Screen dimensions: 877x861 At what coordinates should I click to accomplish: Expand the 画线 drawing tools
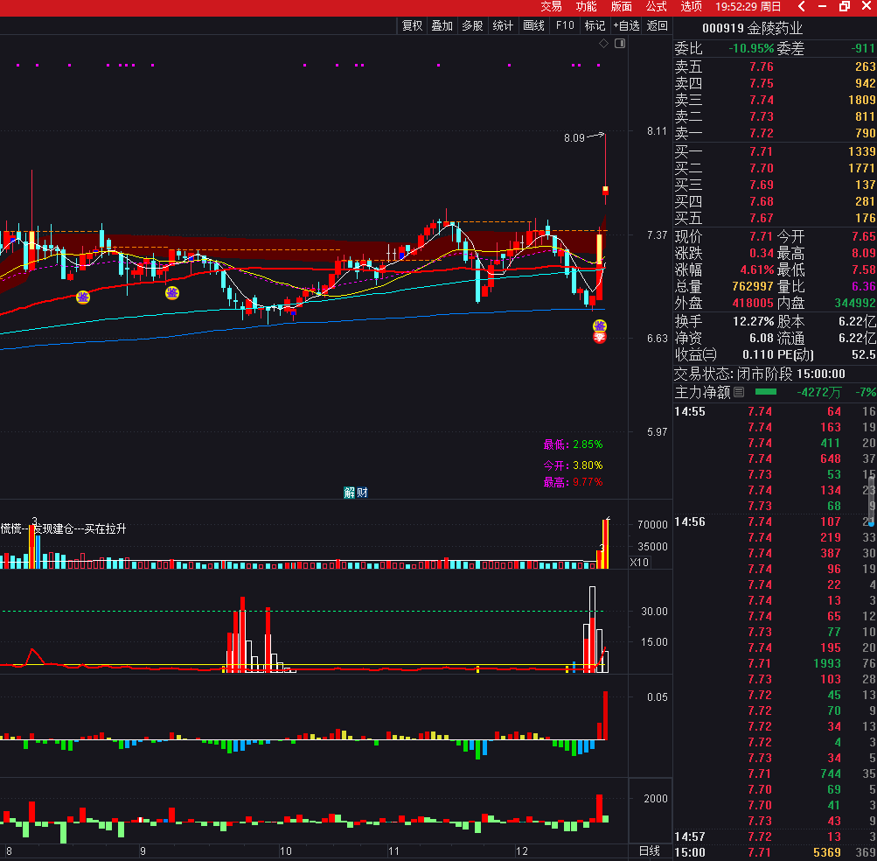[x=533, y=25]
